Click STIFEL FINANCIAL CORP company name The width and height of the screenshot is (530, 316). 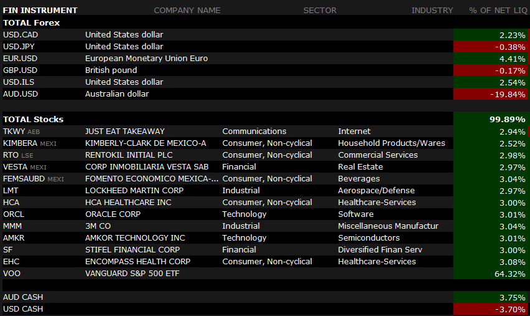[x=133, y=250]
